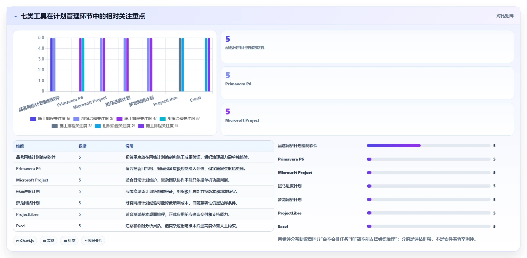Click the 说明 table column header
The image size is (527, 258).
tap(129, 146)
